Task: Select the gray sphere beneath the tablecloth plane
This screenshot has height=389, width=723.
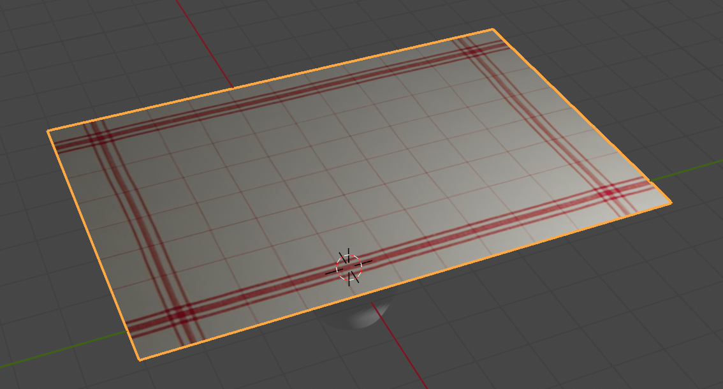Action: click(360, 317)
